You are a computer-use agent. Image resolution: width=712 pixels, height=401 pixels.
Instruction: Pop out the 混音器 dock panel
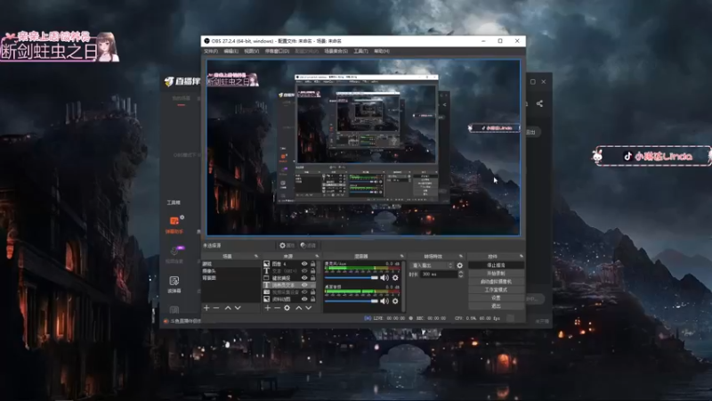[401, 257]
